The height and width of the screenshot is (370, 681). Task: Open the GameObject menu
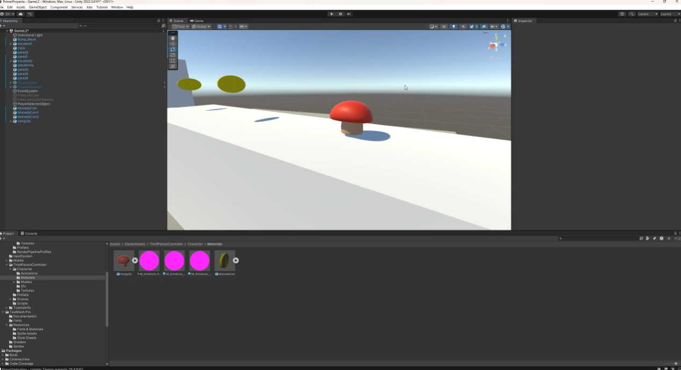click(x=38, y=7)
